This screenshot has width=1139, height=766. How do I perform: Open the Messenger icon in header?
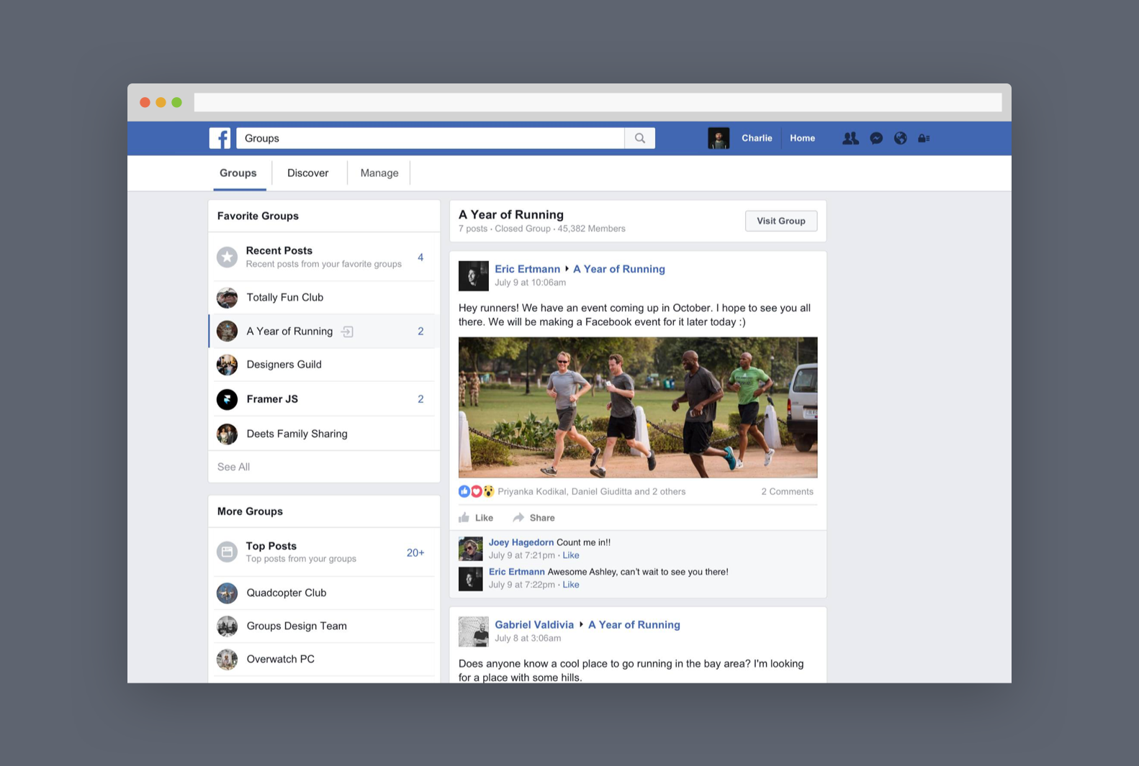click(x=876, y=138)
